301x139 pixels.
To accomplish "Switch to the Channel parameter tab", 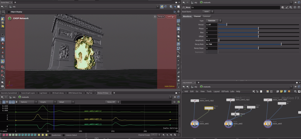I will click(x=197, y=16).
